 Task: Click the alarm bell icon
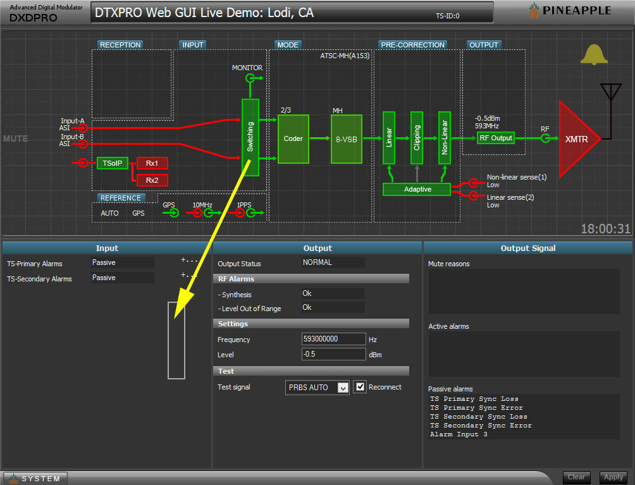click(594, 55)
